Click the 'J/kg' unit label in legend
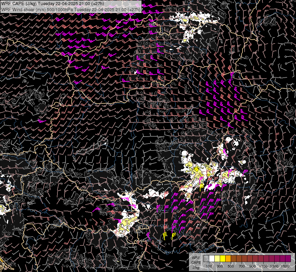Screen dimensions: 296x272 (x=196, y=267)
